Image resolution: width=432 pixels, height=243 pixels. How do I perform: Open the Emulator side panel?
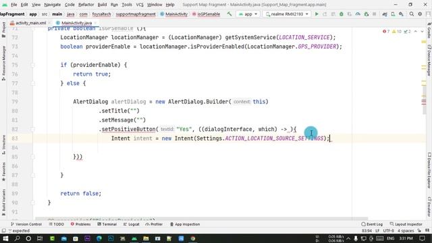[429, 207]
